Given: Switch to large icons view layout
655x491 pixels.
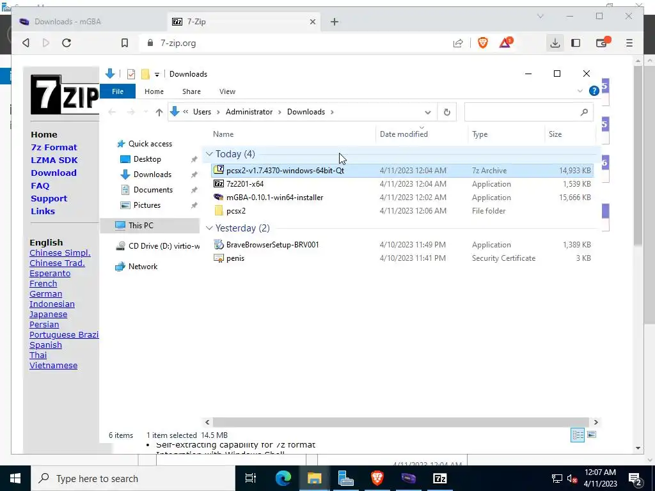Looking at the screenshot, I should (592, 435).
